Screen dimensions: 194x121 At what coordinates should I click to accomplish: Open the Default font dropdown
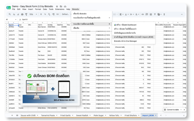pyautogui.click(x=66, y=14)
